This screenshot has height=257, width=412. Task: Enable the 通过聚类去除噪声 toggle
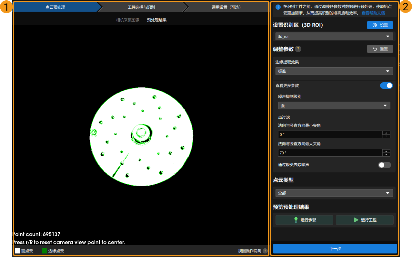coord(384,165)
